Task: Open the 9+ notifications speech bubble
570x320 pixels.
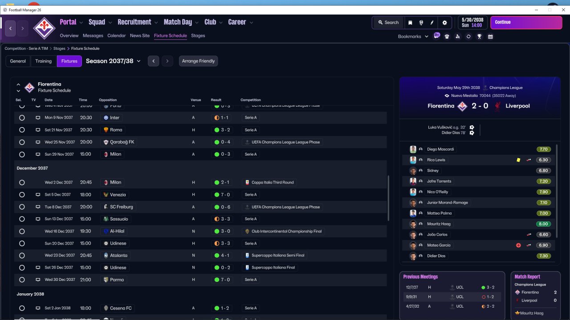Action: point(437,36)
